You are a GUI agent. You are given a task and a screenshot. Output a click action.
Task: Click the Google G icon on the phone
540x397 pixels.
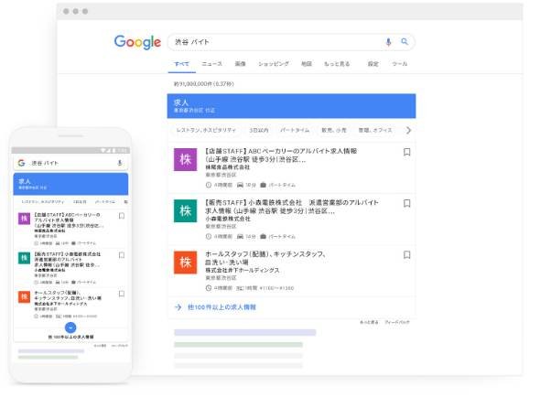tap(21, 163)
